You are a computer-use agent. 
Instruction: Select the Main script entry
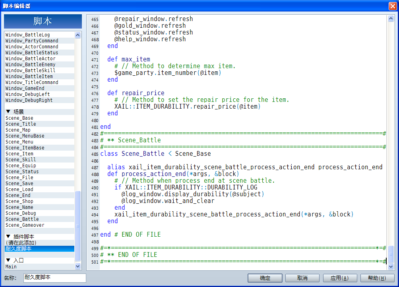point(39,266)
